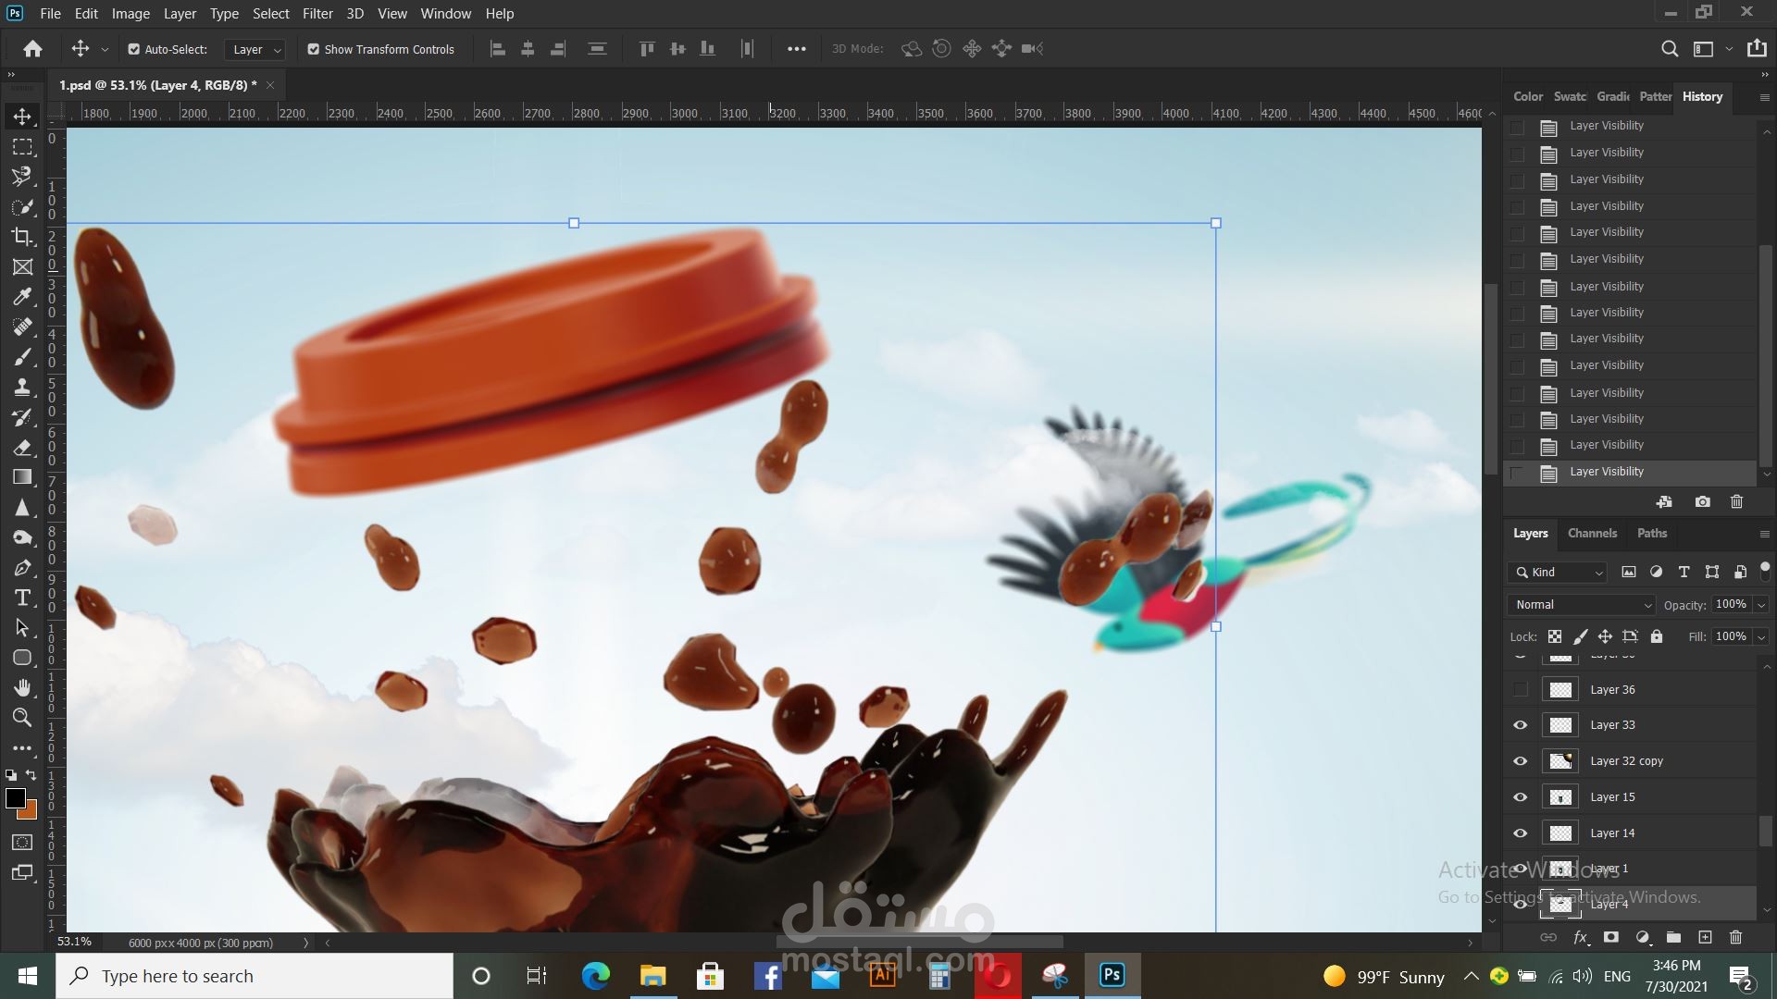The width and height of the screenshot is (1777, 999).
Task: Create new snapshot in History panel
Action: 1702,502
